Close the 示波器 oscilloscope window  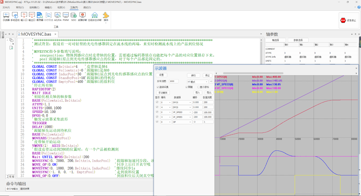click(x=356, y=68)
